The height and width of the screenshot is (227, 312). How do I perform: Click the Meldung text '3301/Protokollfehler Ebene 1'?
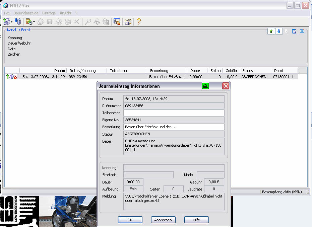[148, 196]
